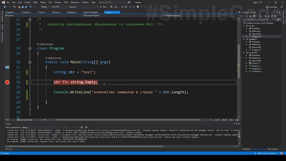286x161 pixels.
Task: Open the Any CPU platform dropdown
Action: [59, 7]
